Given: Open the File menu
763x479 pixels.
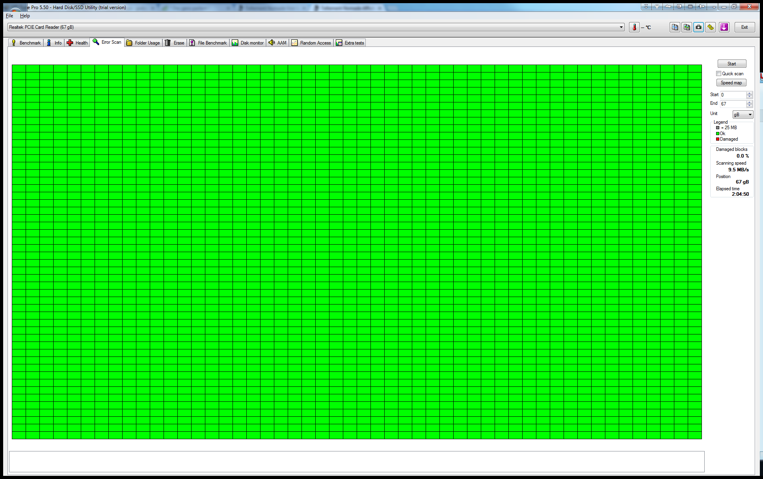Looking at the screenshot, I should click(9, 16).
